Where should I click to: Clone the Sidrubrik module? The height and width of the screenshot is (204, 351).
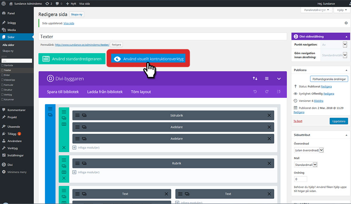84,115
